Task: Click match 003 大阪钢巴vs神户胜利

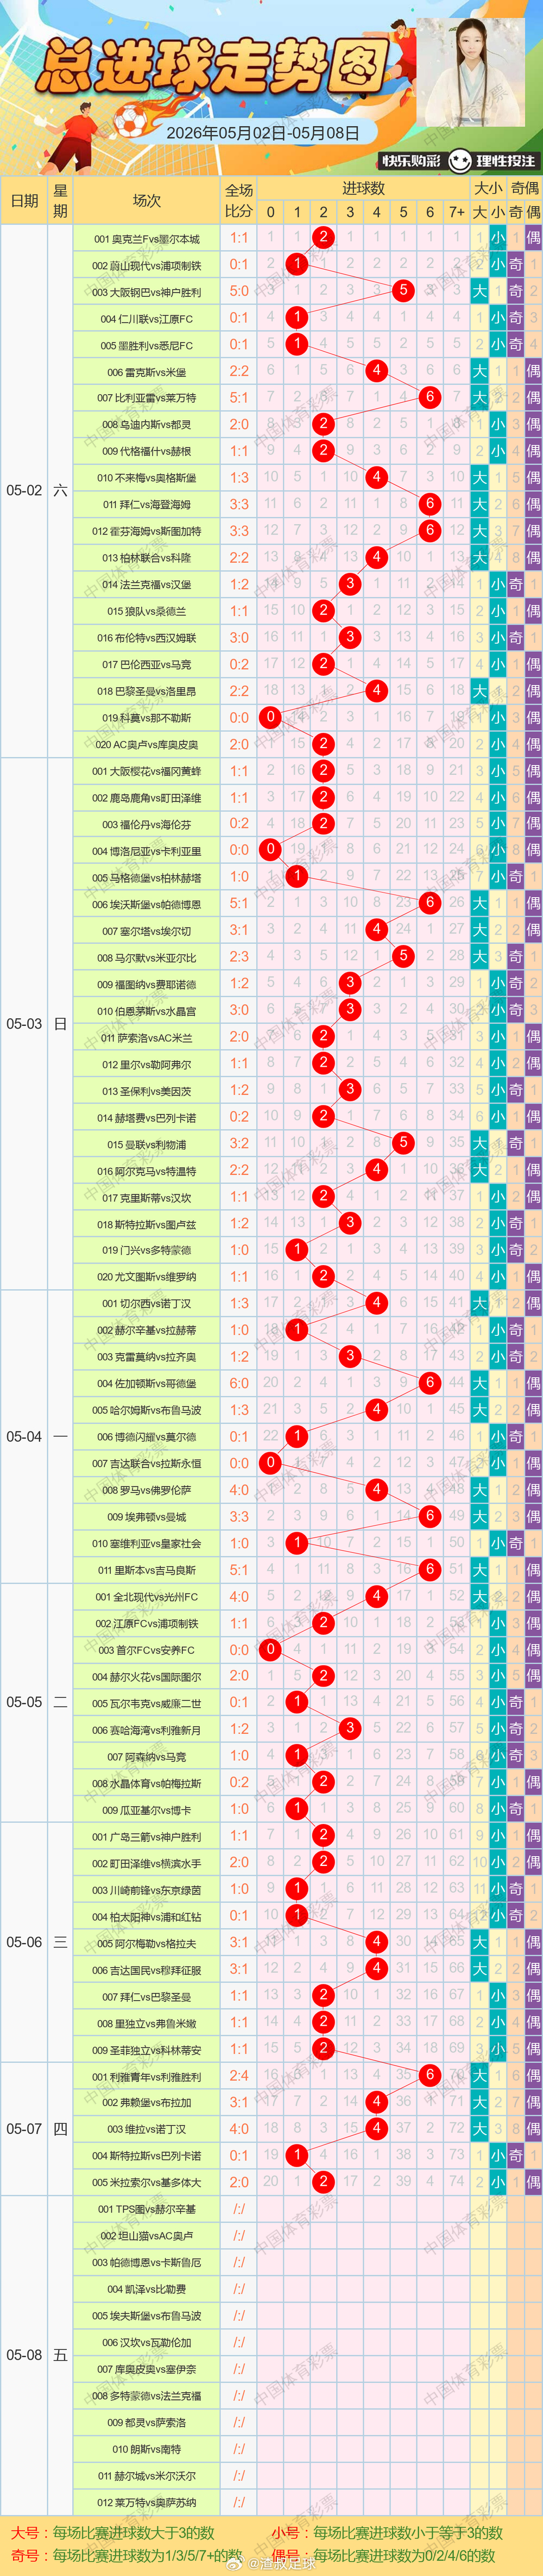Action: 147,292
